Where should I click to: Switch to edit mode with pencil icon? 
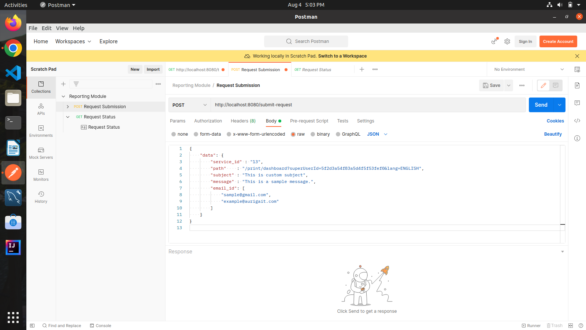click(544, 85)
